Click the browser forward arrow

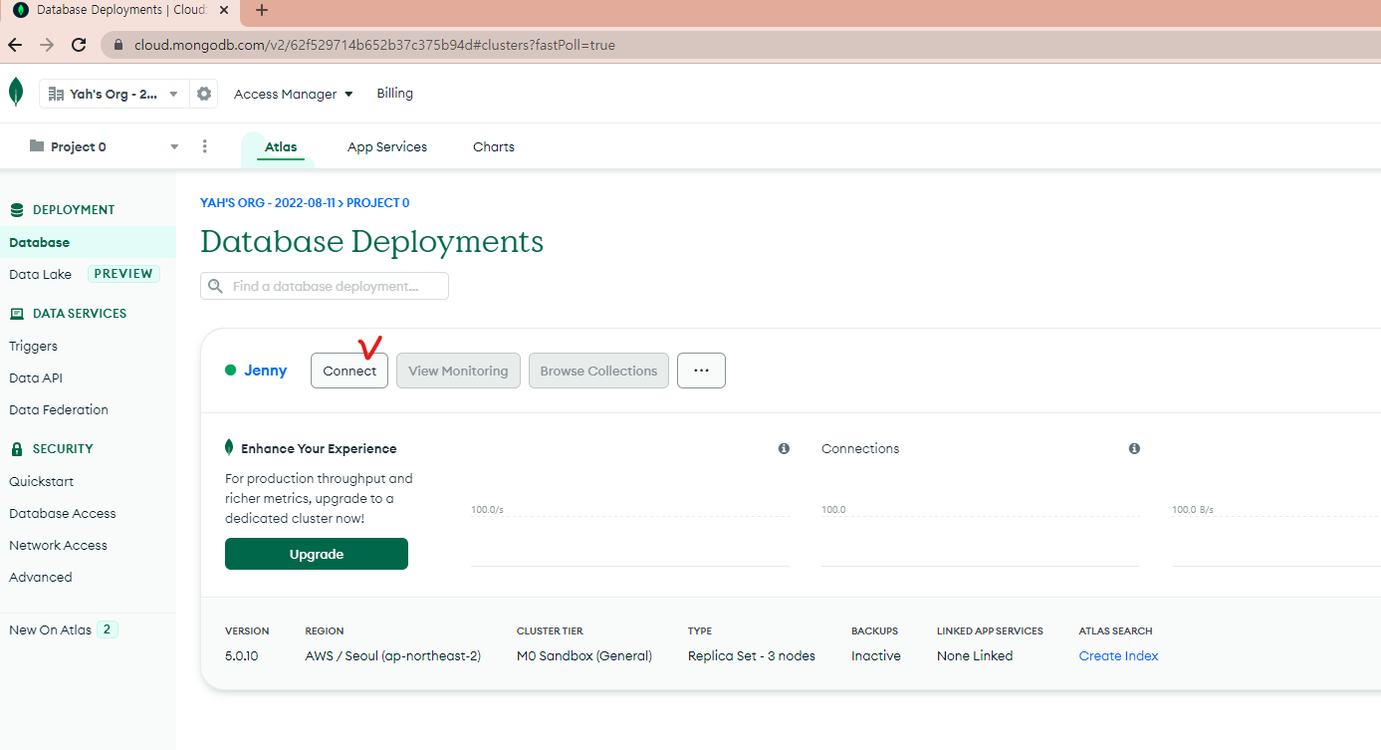(47, 45)
